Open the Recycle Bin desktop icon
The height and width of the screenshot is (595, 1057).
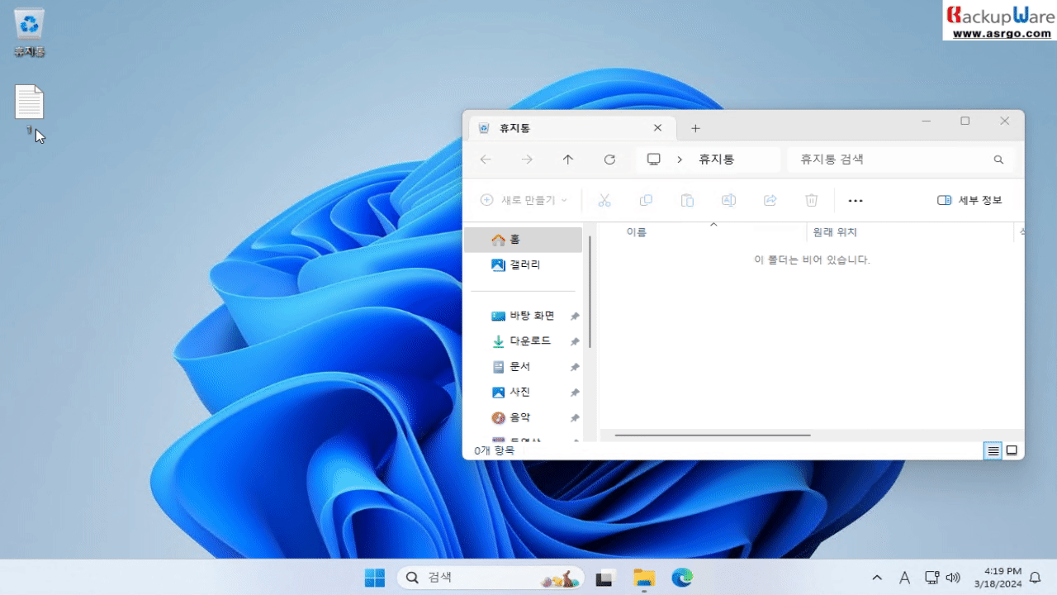coord(29,31)
